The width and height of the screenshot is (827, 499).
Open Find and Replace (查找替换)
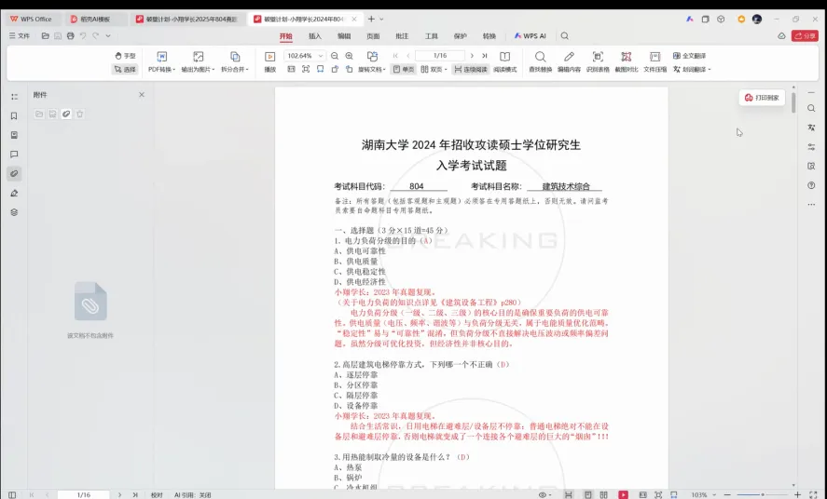(x=540, y=62)
